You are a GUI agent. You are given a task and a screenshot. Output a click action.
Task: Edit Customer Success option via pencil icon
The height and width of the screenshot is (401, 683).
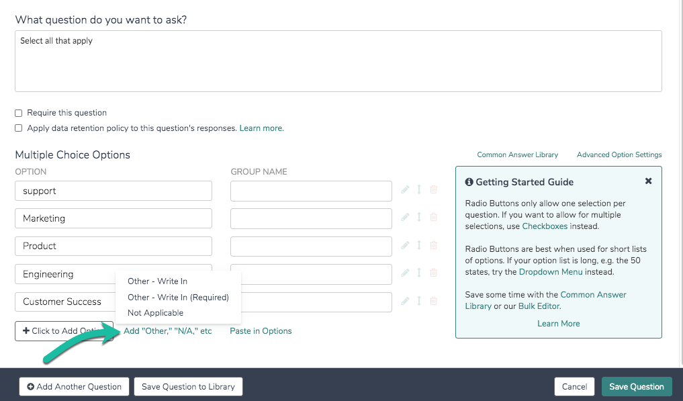coord(405,301)
